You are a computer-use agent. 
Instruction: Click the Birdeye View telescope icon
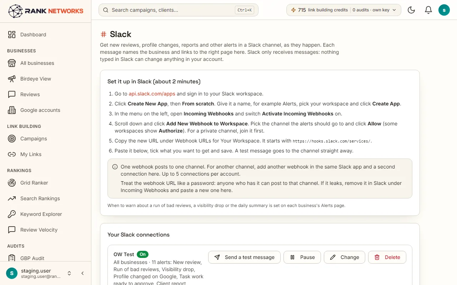point(12,79)
